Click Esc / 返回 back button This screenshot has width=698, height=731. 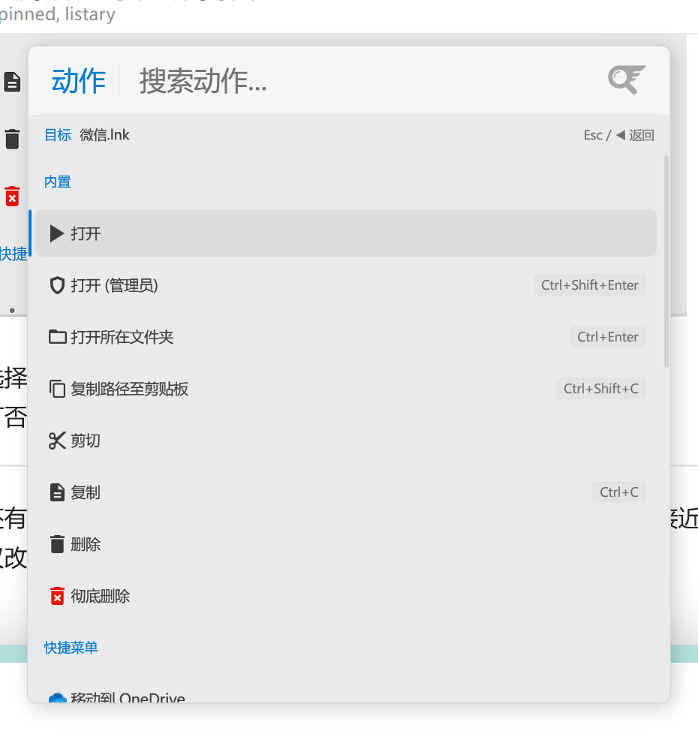(x=618, y=135)
